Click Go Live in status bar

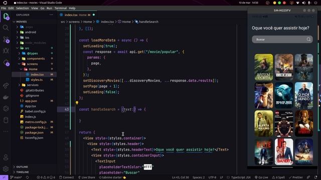click(x=261, y=177)
